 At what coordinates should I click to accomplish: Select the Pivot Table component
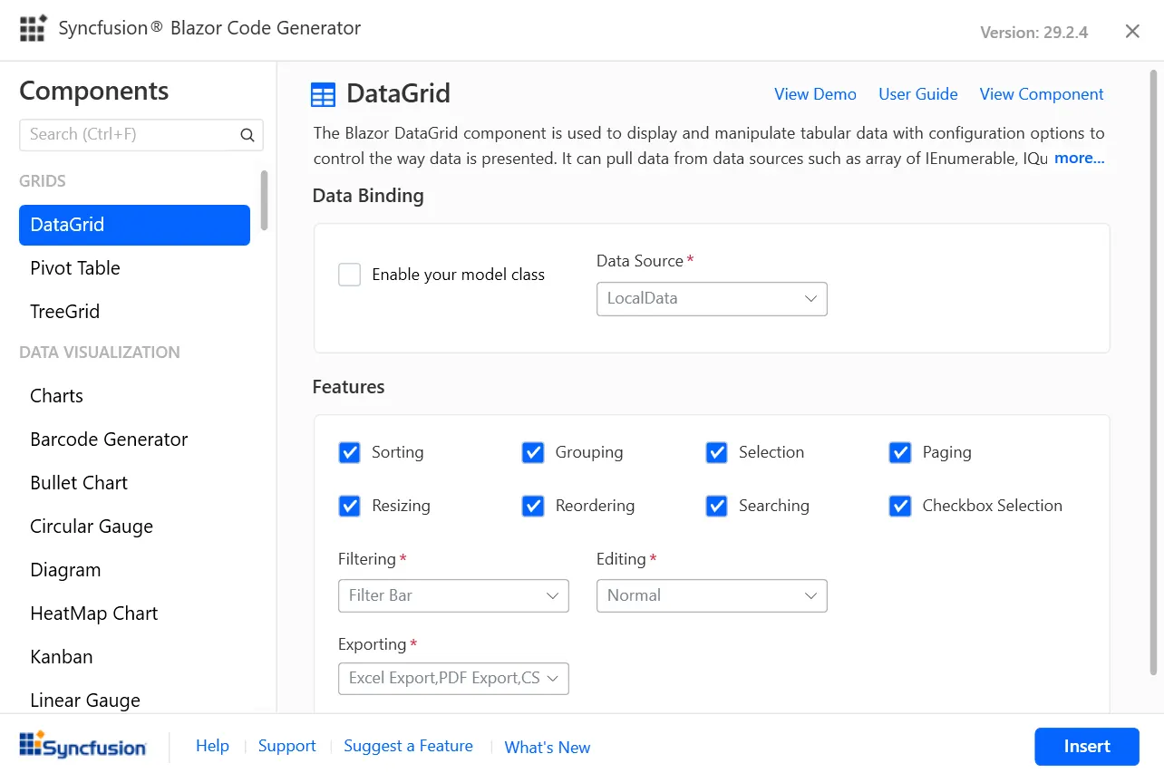[75, 267]
